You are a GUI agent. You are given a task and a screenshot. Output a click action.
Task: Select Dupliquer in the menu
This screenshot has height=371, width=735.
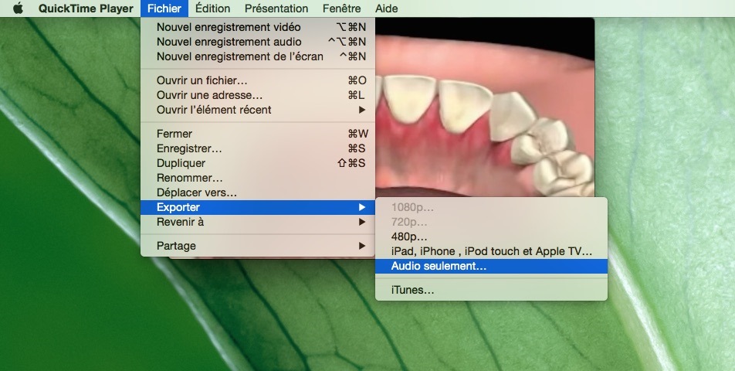(x=258, y=163)
